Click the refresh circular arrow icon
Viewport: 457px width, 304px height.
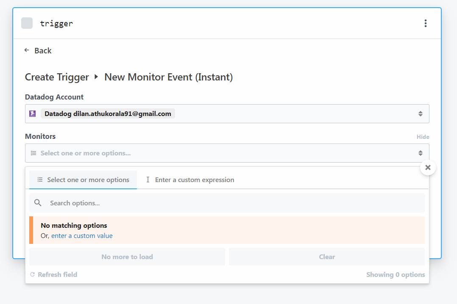click(x=32, y=275)
